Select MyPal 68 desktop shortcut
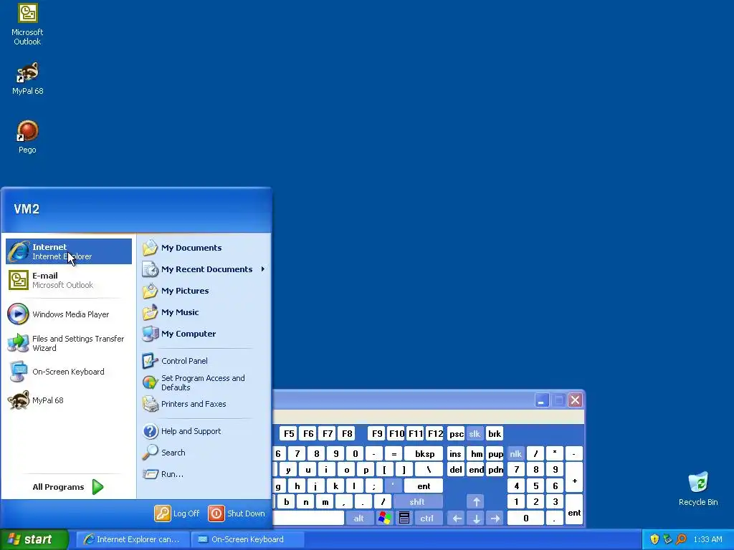The height and width of the screenshot is (550, 734). click(27, 78)
